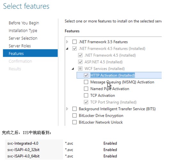Toggle the HTTP Activation (Installed) checkbox
The width and height of the screenshot is (170, 165).
coord(86,75)
